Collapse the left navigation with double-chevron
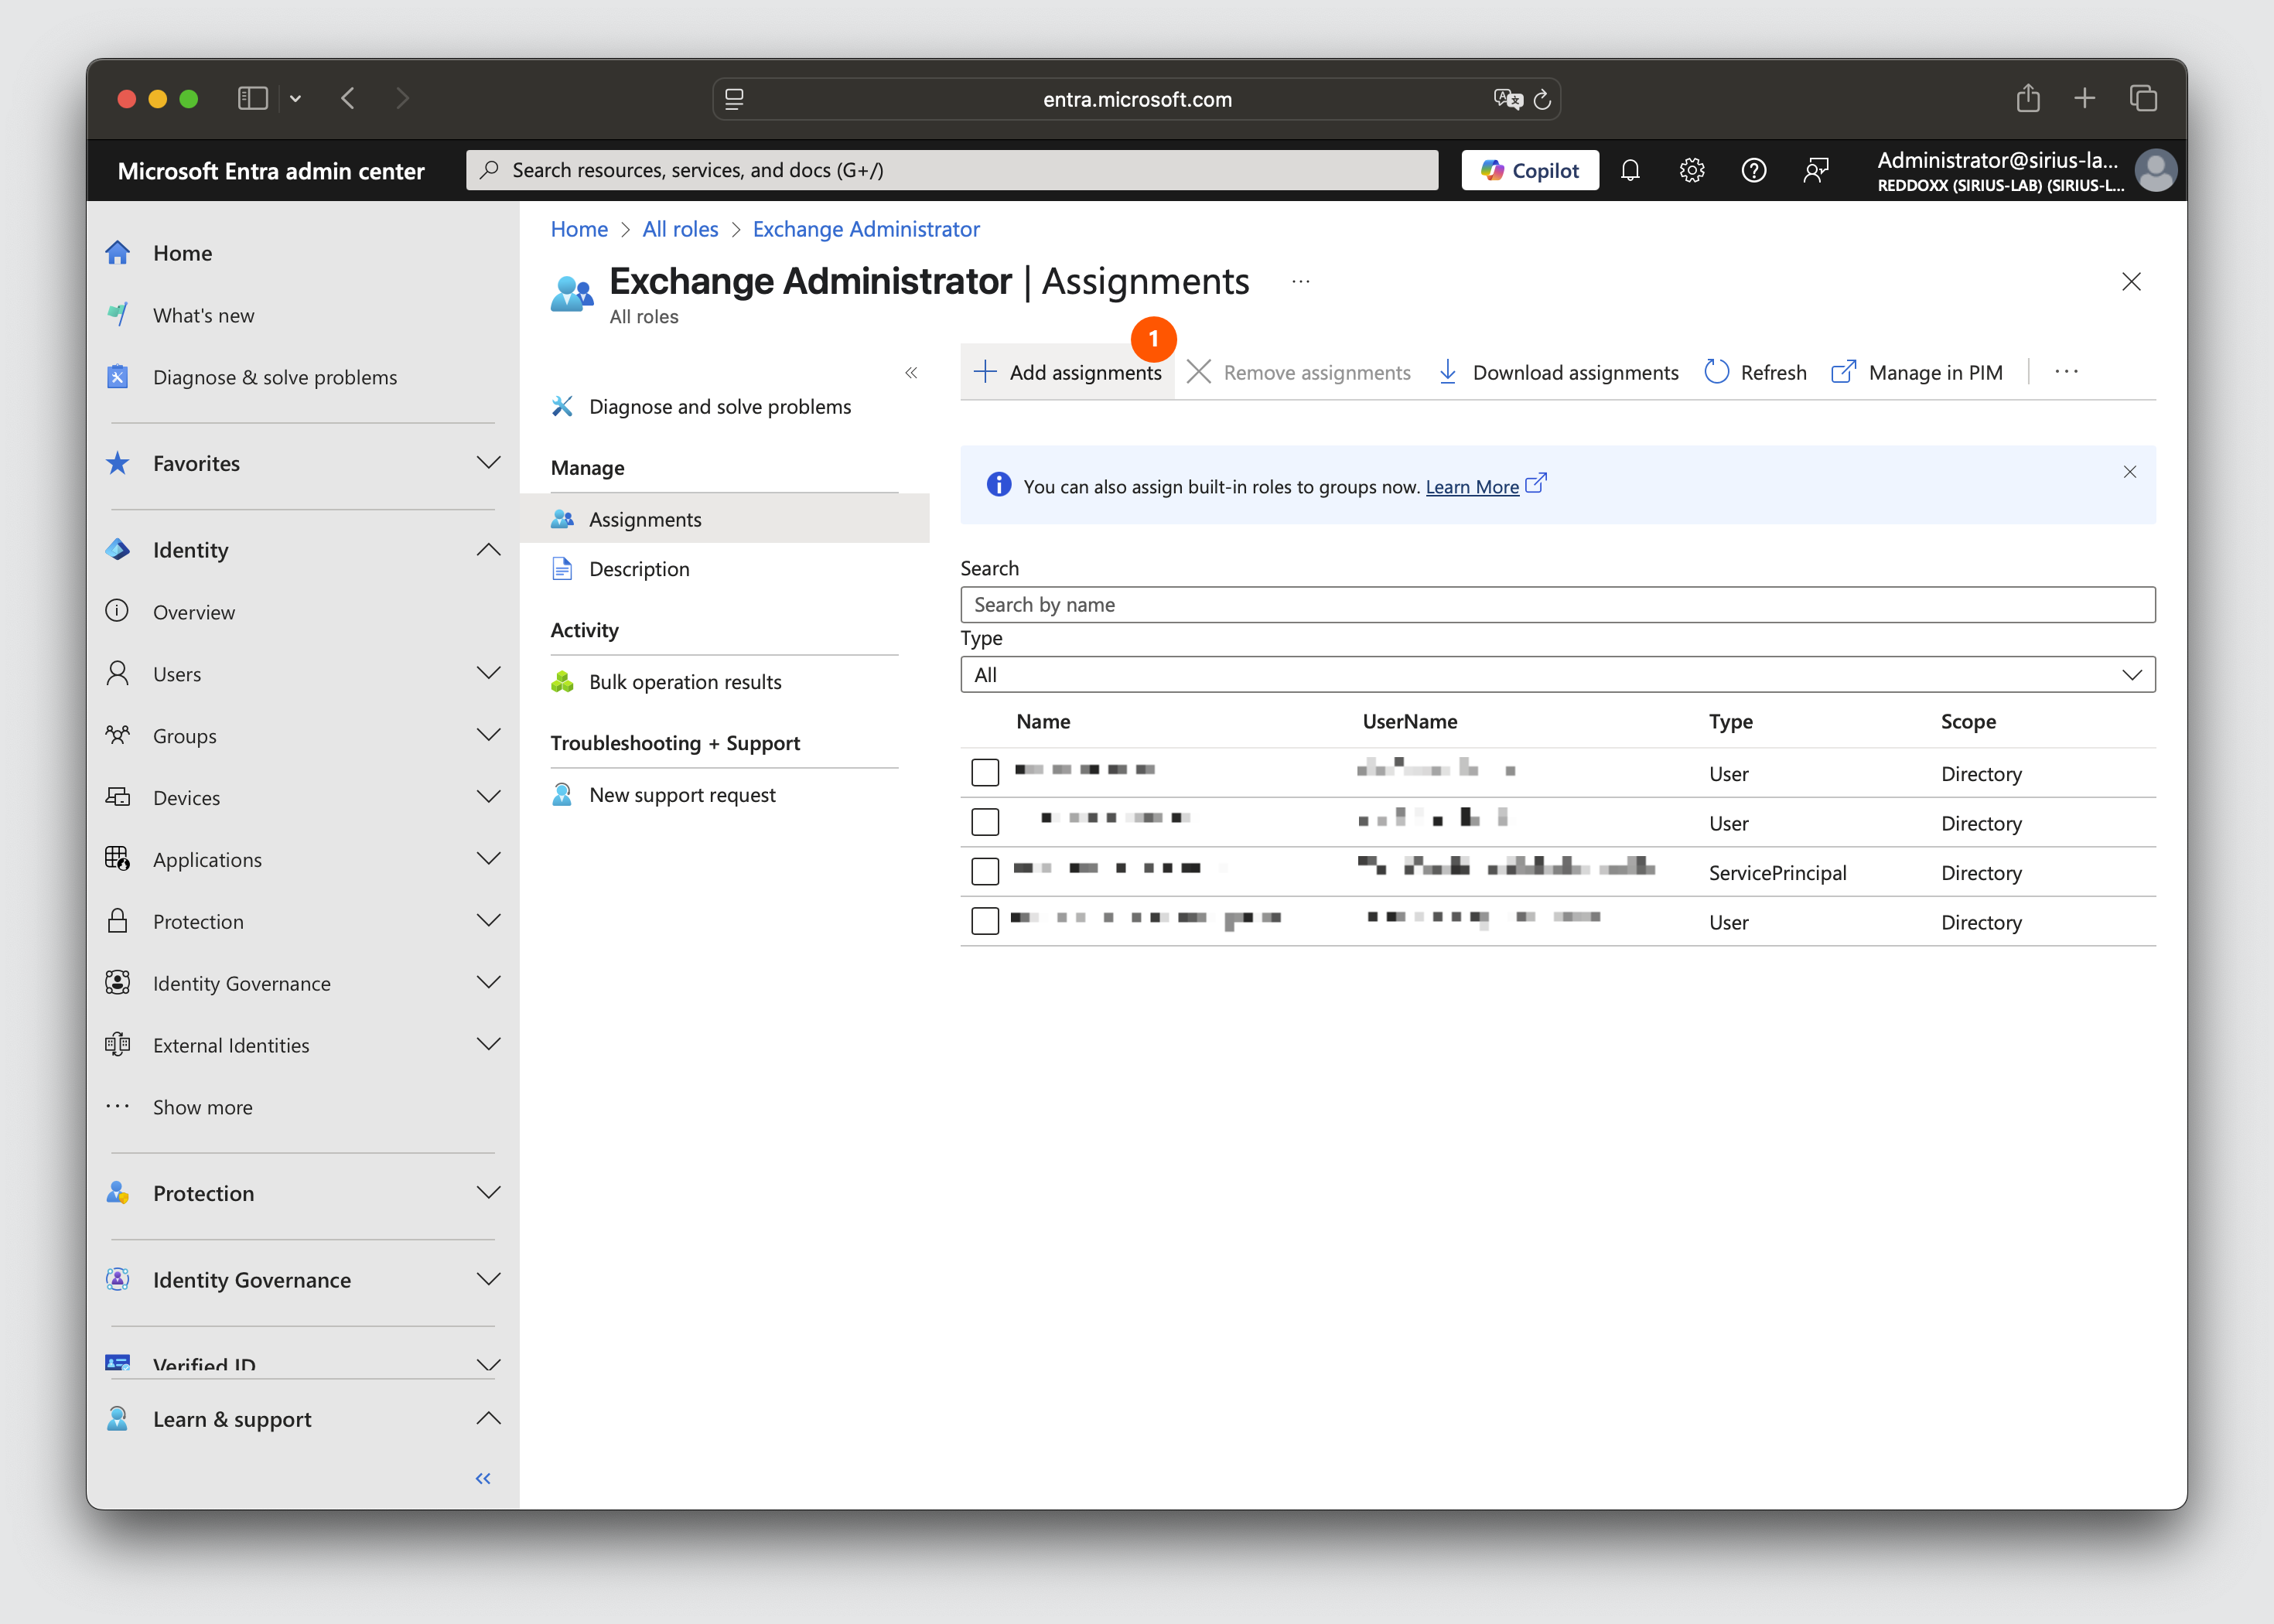Image resolution: width=2274 pixels, height=1624 pixels. [x=483, y=1478]
